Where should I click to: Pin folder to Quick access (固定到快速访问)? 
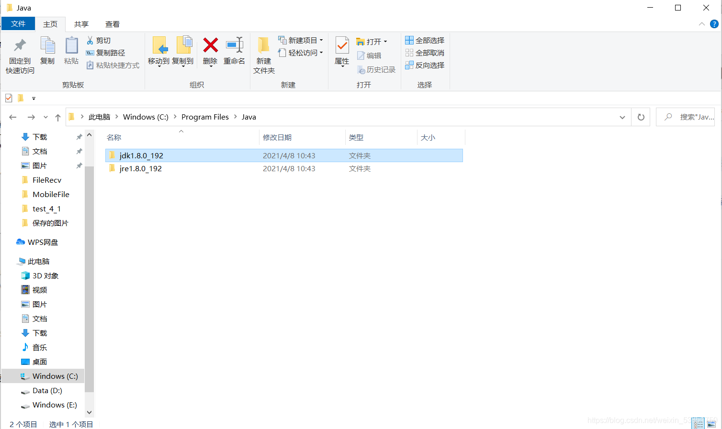pyautogui.click(x=20, y=55)
